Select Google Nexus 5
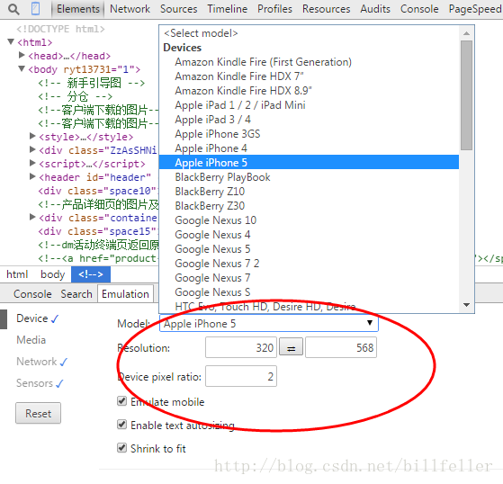The image size is (503, 484). point(309,249)
